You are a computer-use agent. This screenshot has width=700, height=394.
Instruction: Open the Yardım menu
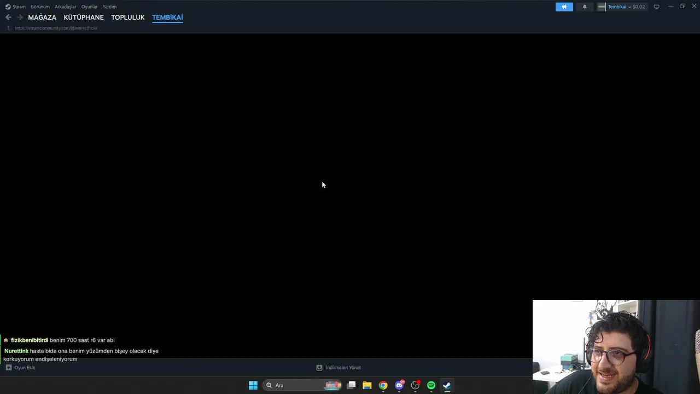tap(109, 7)
